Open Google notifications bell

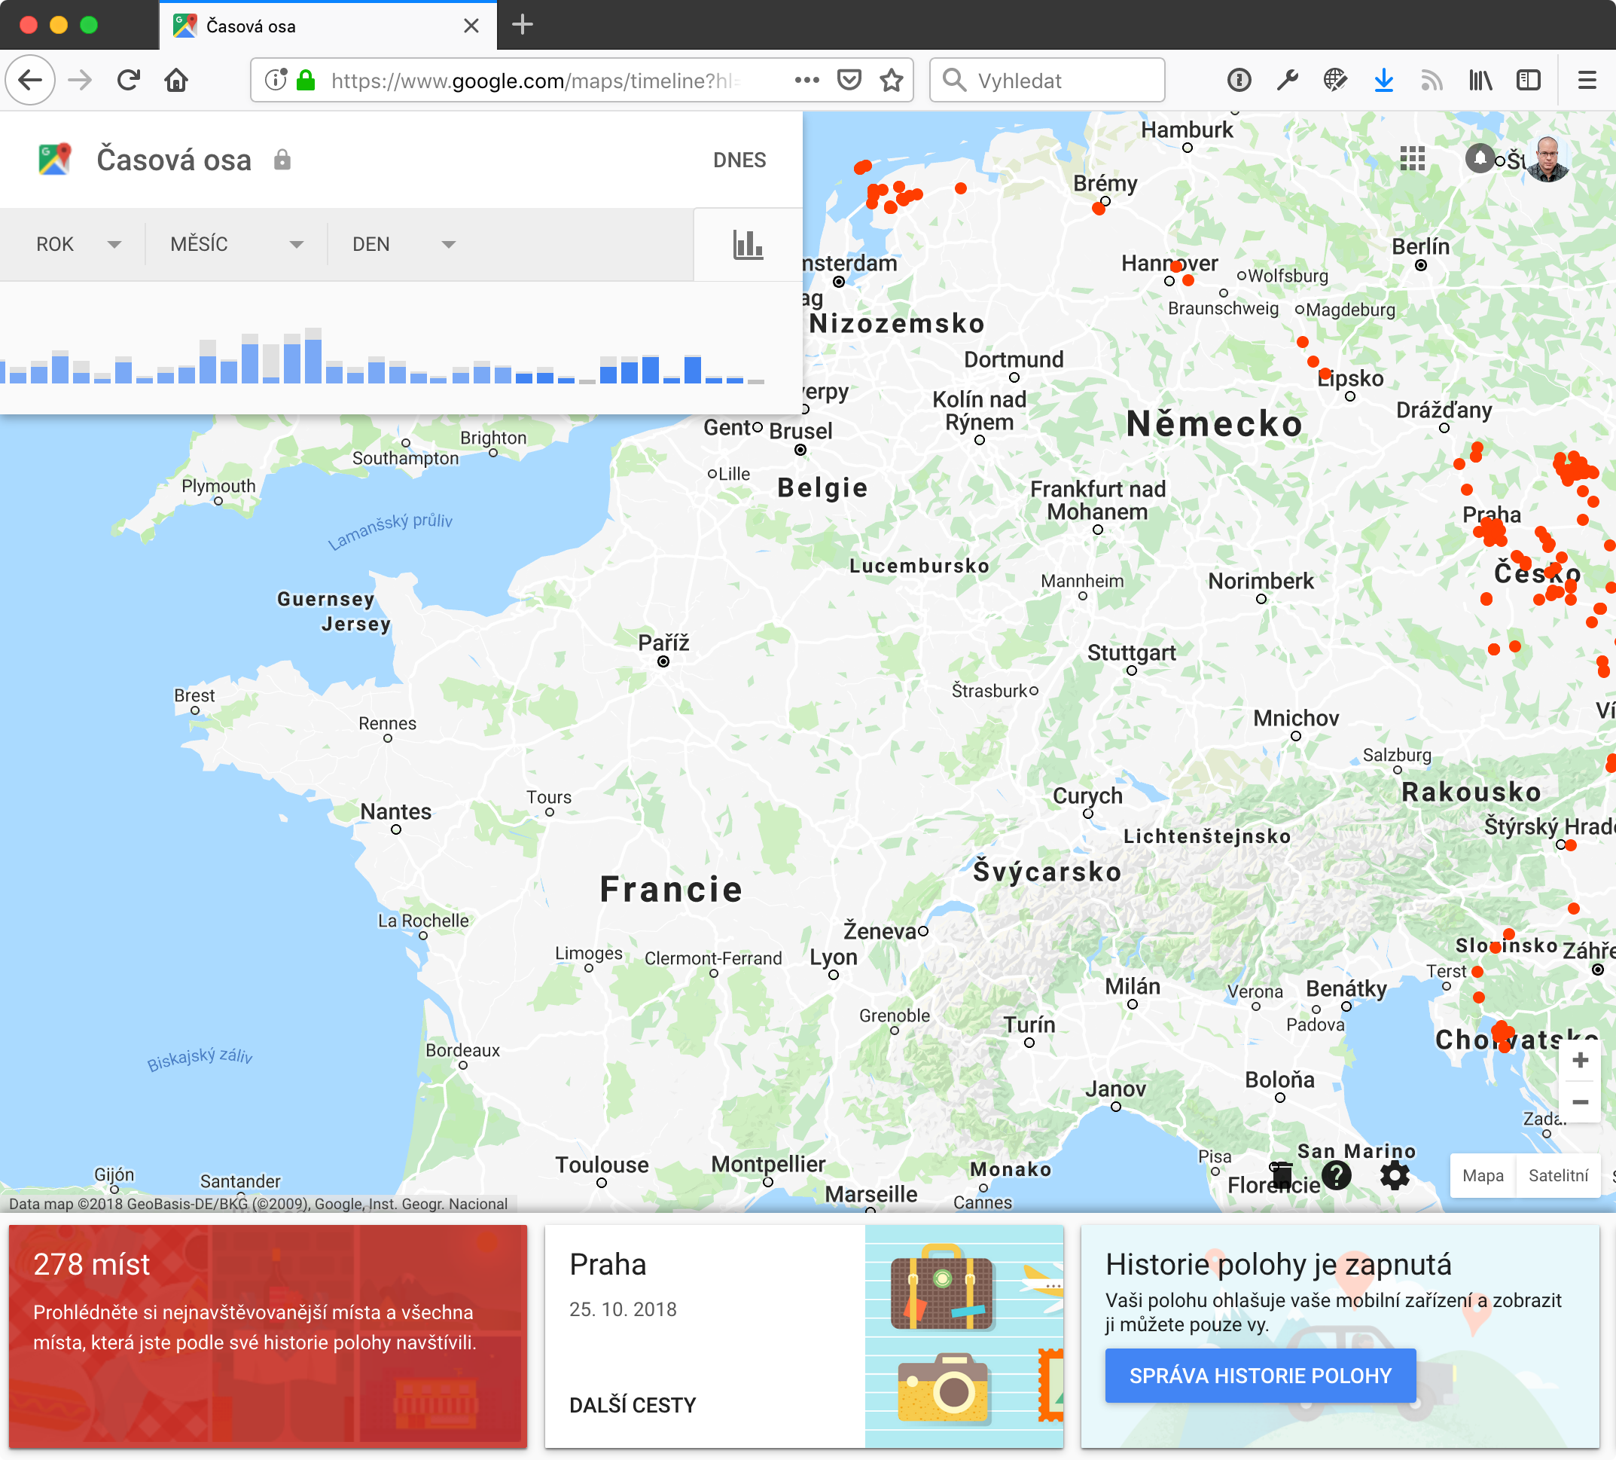coord(1480,158)
